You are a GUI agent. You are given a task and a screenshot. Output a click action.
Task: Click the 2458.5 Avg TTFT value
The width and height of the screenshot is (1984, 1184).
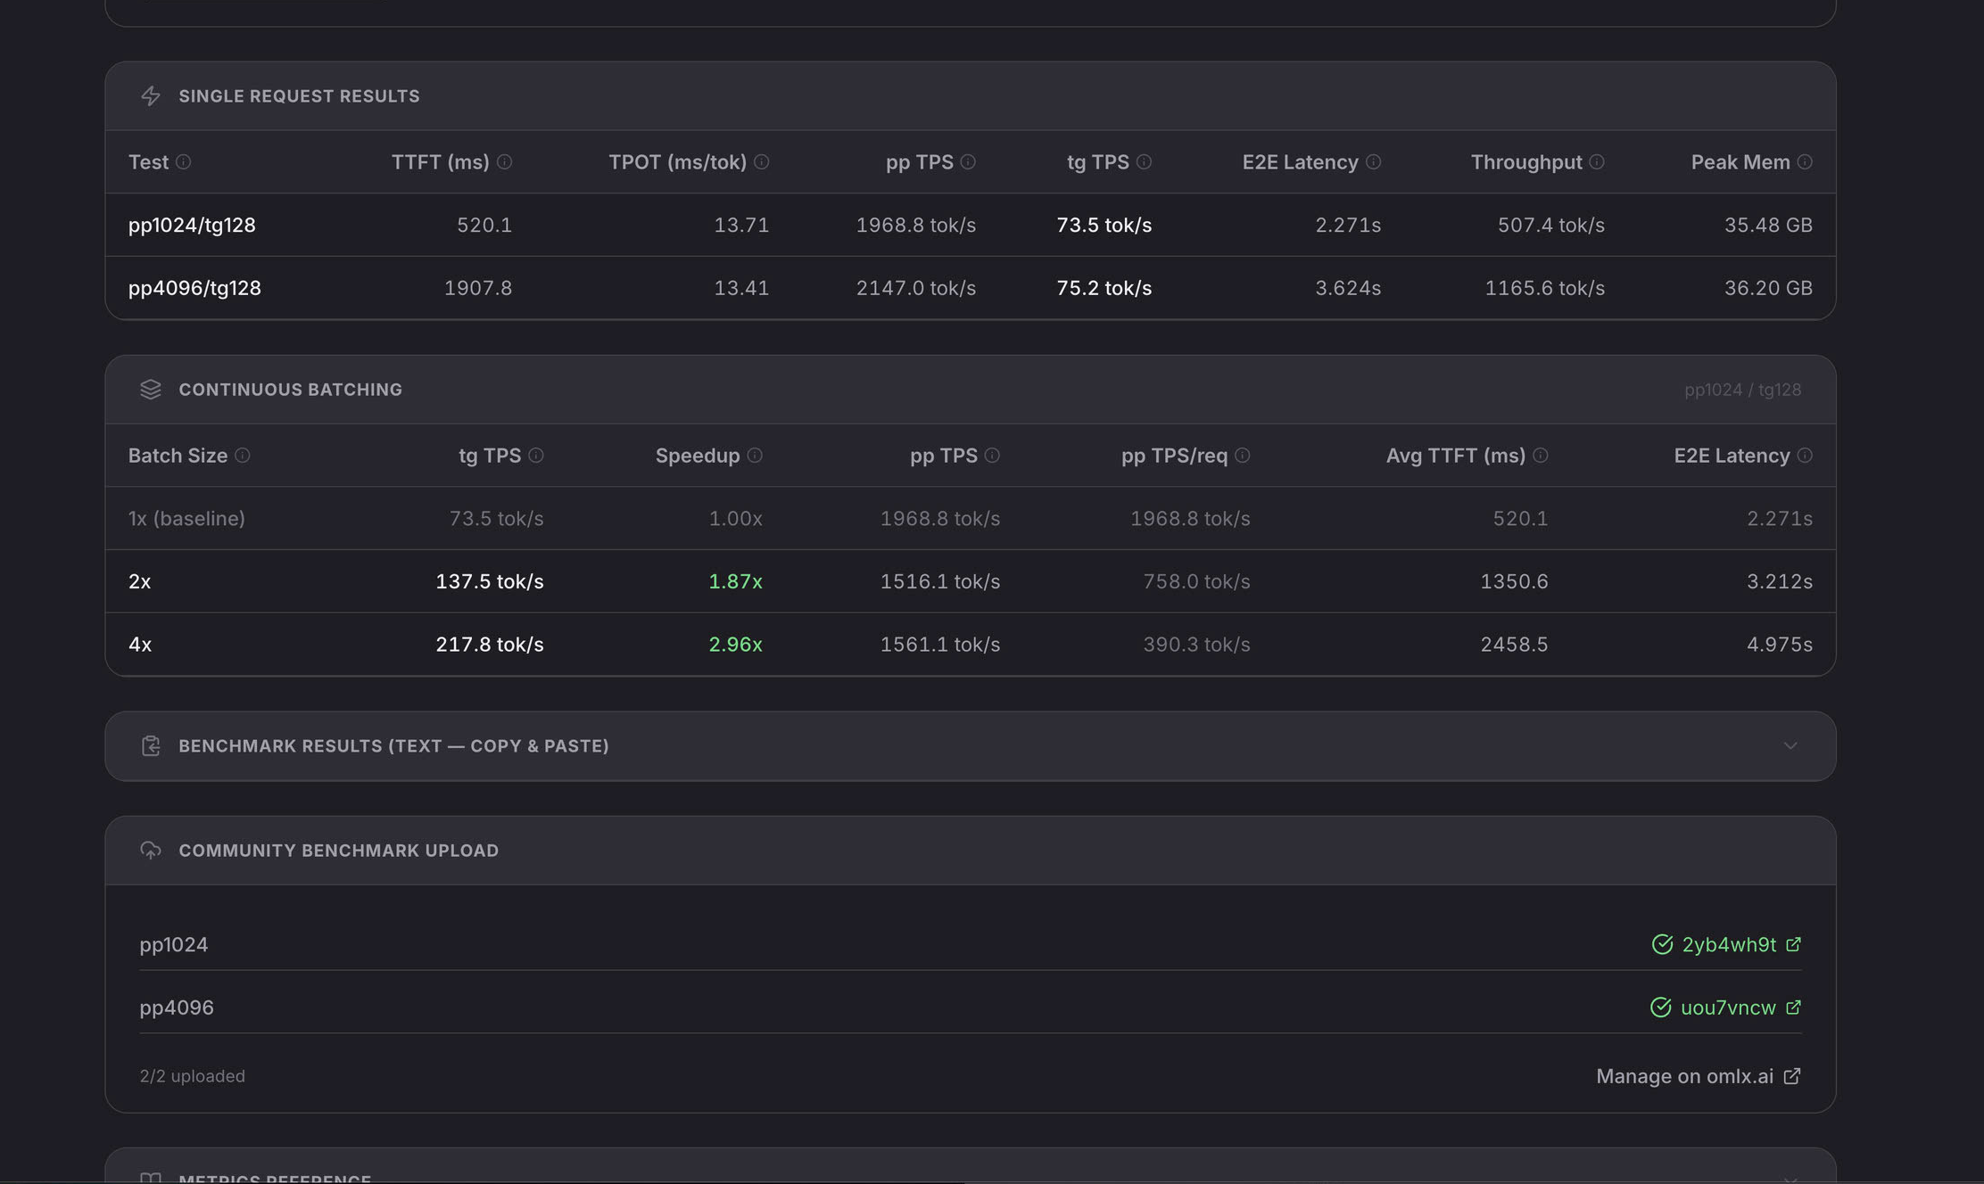point(1514,645)
